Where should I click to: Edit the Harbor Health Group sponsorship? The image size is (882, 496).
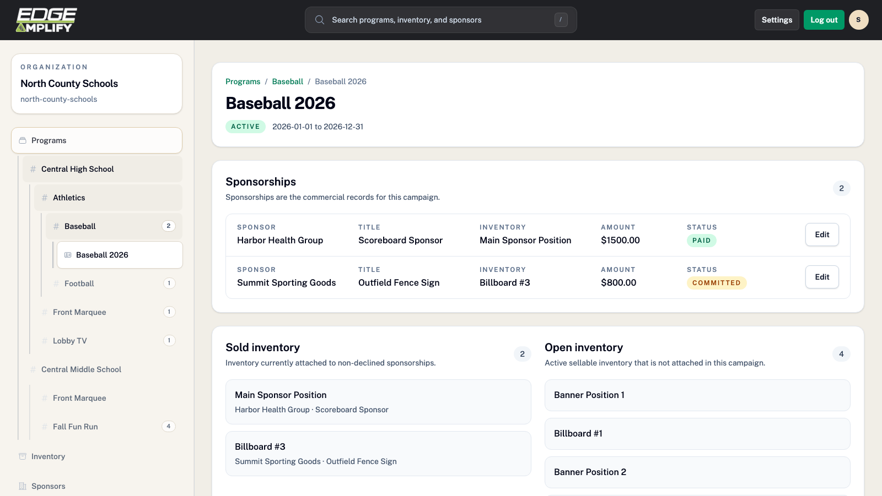point(821,235)
